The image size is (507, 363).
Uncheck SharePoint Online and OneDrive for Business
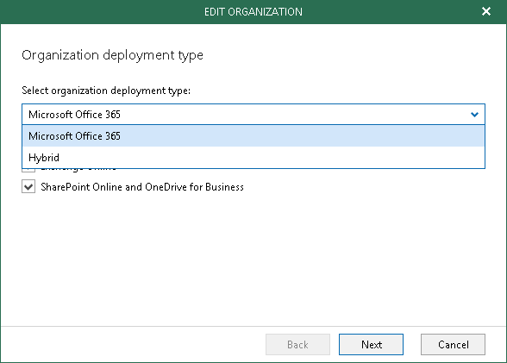point(28,187)
